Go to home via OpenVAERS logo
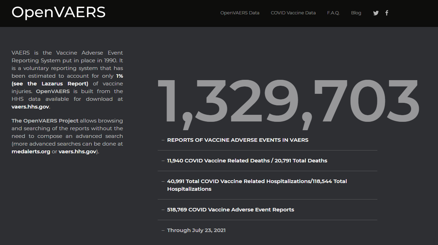This screenshot has width=438, height=245. 59,12
